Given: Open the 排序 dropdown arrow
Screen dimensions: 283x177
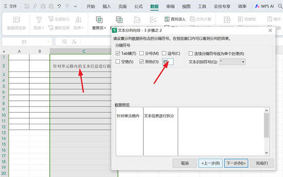Looking at the screenshot, I should coord(83,28).
